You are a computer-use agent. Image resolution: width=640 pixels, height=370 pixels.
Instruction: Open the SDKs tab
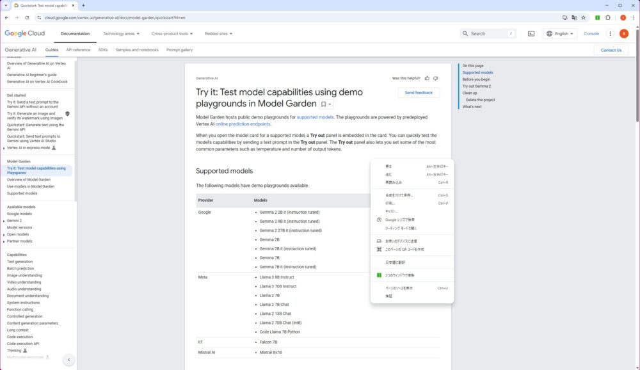click(x=103, y=50)
